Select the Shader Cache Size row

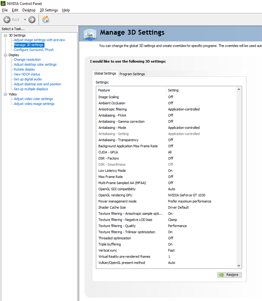(166, 208)
